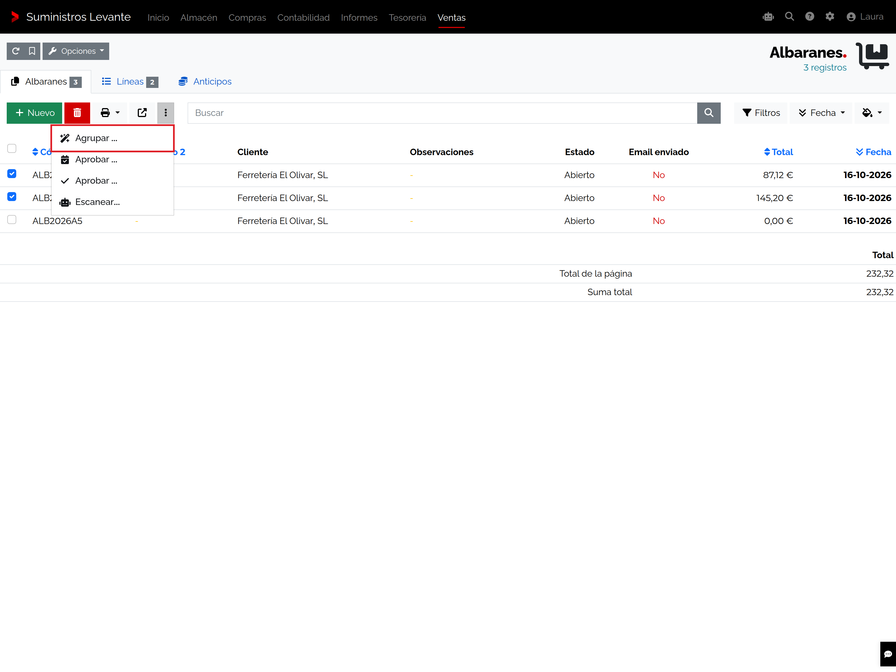Sort by the Fecha column header
The height and width of the screenshot is (672, 896).
pyautogui.click(x=873, y=152)
